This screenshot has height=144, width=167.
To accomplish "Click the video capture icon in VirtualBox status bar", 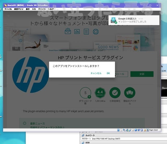I will [x=139, y=130].
